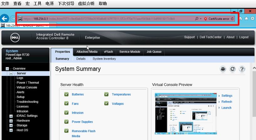
Task: Expand the Host OS tree node
Action: [11, 130]
